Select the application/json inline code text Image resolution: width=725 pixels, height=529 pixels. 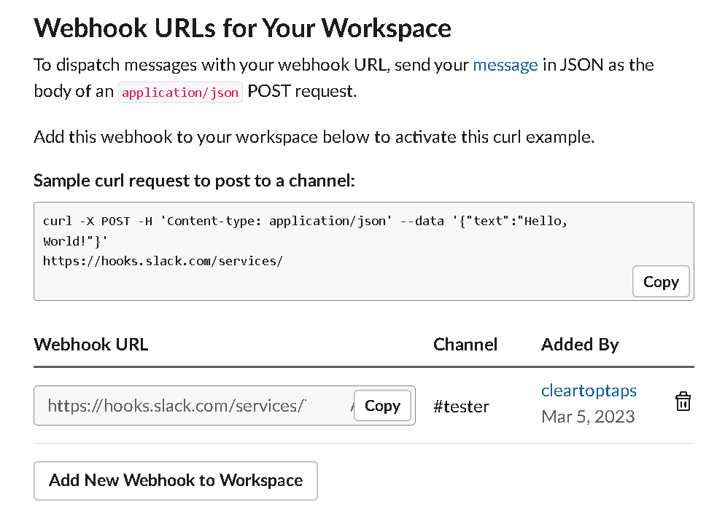point(180,93)
